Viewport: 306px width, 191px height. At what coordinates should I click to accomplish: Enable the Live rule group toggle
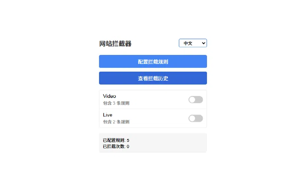coord(196,118)
